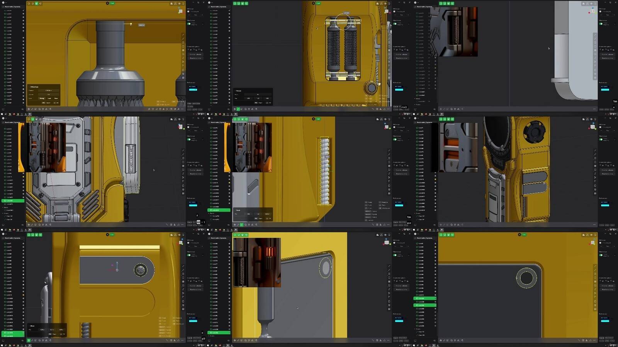Top-left screenshot: click the view orientation cube

click(x=180, y=11)
